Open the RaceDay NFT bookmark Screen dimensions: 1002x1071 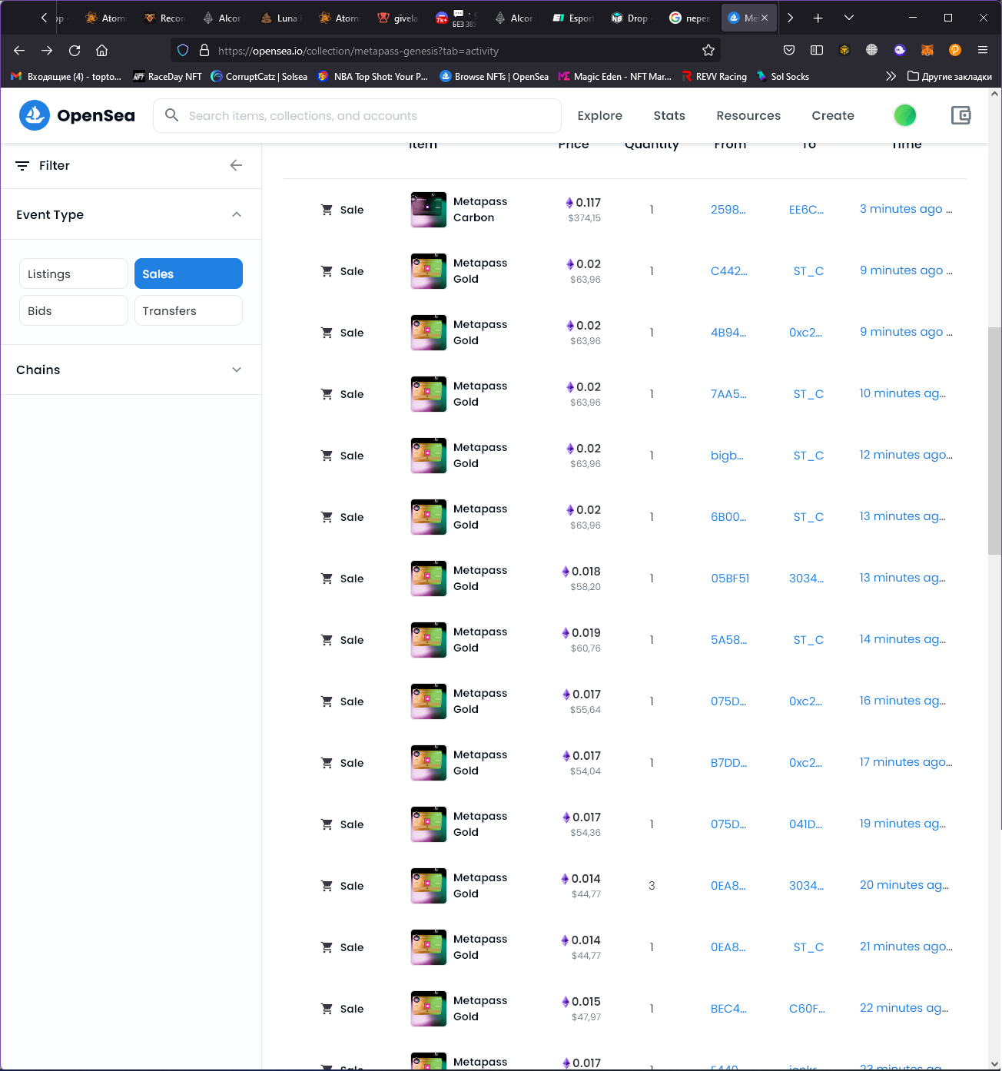click(168, 76)
